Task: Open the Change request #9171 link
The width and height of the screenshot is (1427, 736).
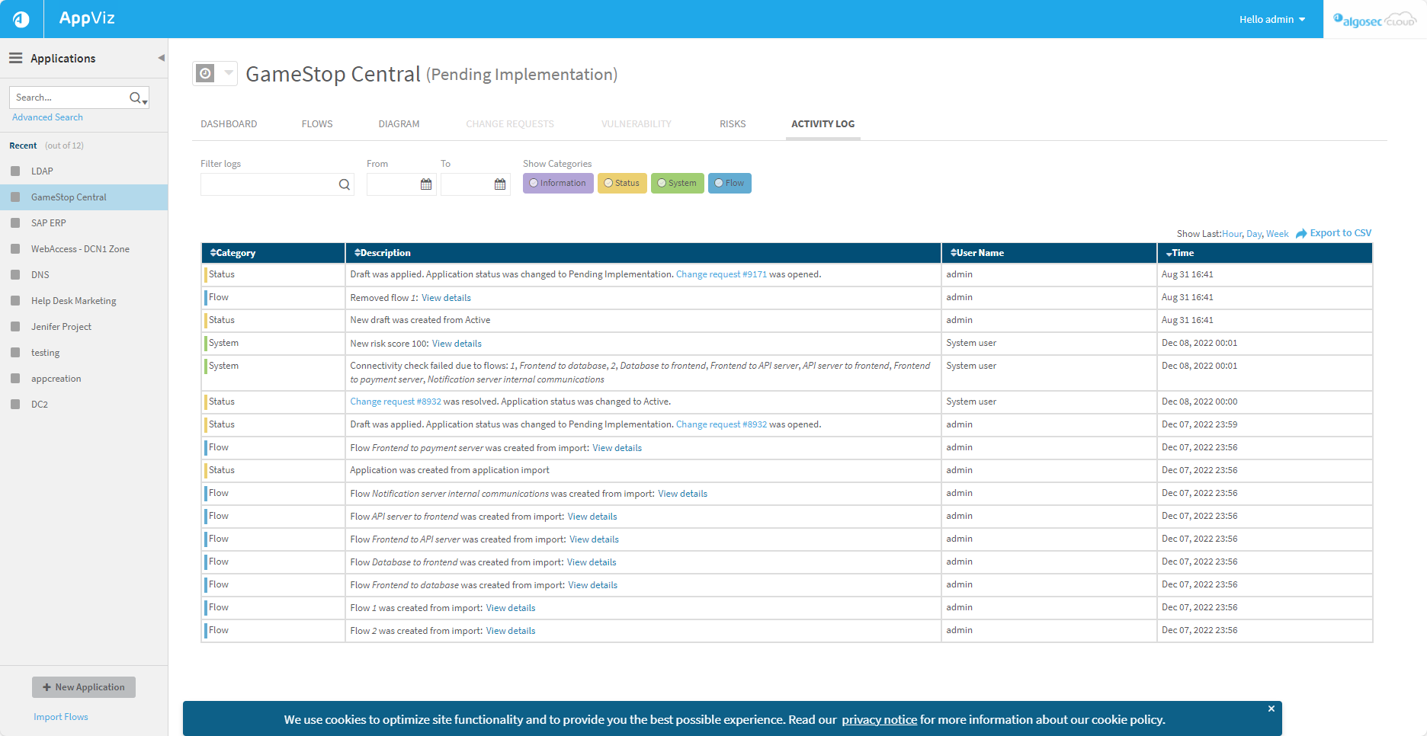Action: tap(721, 274)
